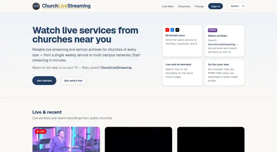Screen dimensions: 277x152
Task: Select the Restream once card heading
Action: (175, 36)
